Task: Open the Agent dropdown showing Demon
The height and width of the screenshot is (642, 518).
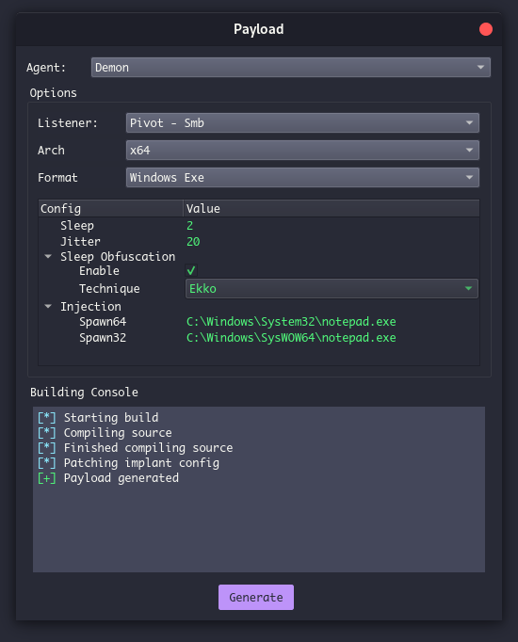Action: point(291,68)
